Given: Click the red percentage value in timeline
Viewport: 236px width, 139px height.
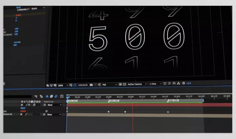Looking at the screenshot, I should 23,111.
